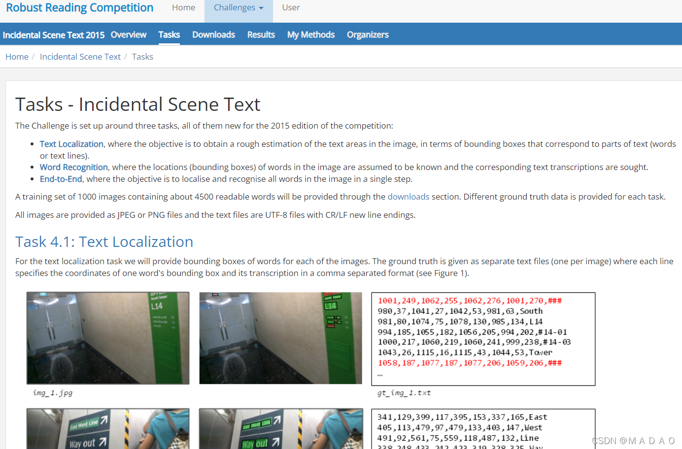
Task: Open the User menu
Action: coord(291,7)
